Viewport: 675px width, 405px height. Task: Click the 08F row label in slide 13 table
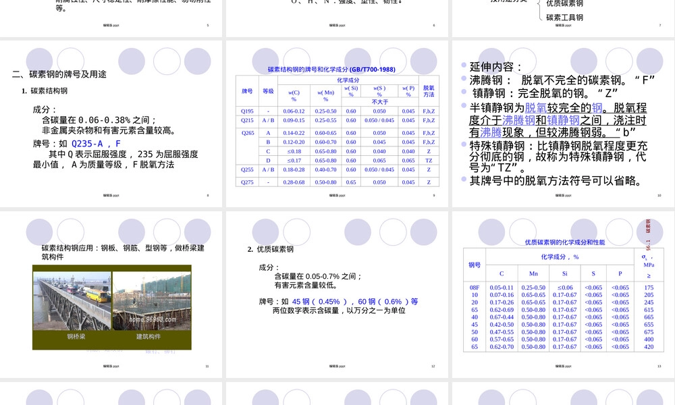click(x=475, y=288)
